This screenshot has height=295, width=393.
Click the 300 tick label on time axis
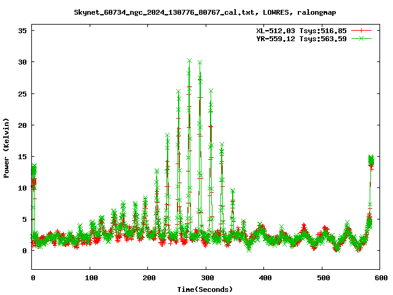[x=206, y=278]
